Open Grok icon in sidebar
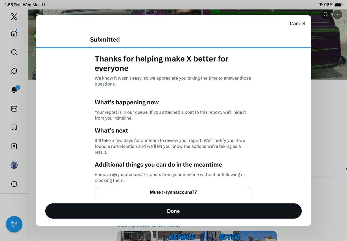Screen dimensions: 347x241 (x=14, y=71)
